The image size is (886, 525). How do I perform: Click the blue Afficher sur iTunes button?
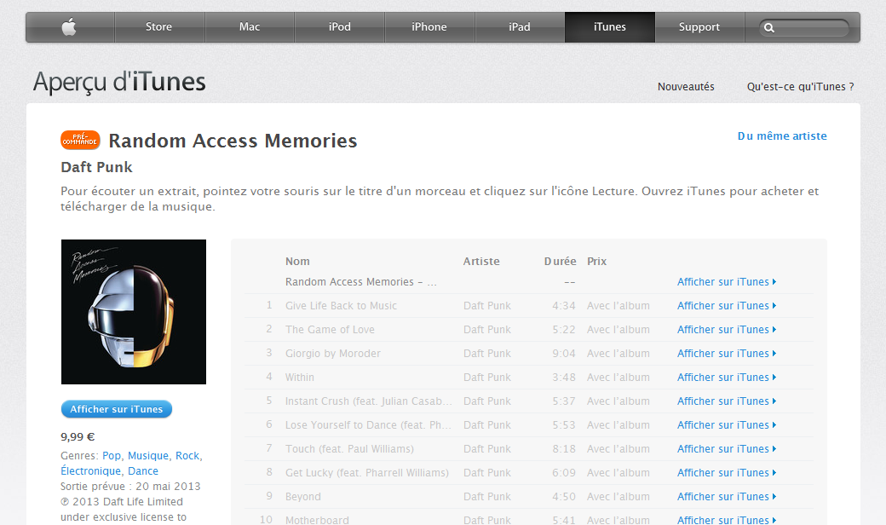click(117, 409)
